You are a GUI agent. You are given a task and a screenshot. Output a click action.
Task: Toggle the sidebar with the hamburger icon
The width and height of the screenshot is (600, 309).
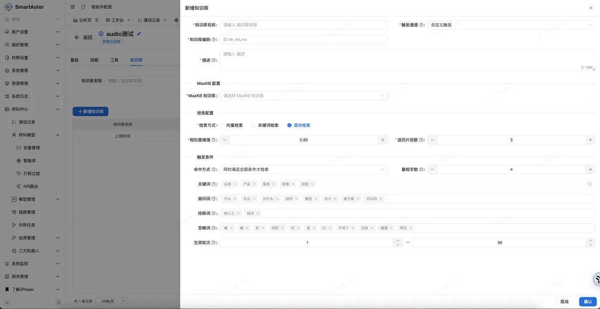coord(72,7)
